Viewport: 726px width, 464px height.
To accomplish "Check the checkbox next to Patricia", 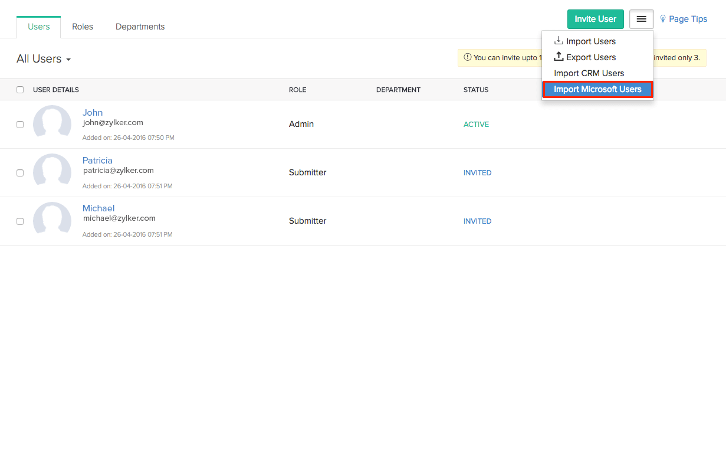I will coord(20,172).
